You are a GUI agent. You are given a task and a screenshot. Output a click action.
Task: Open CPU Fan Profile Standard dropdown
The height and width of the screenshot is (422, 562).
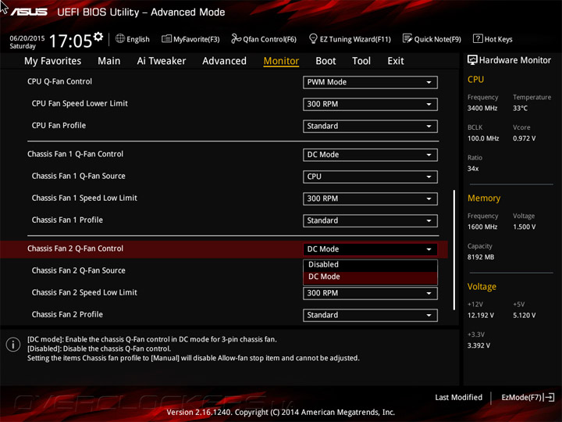click(370, 126)
